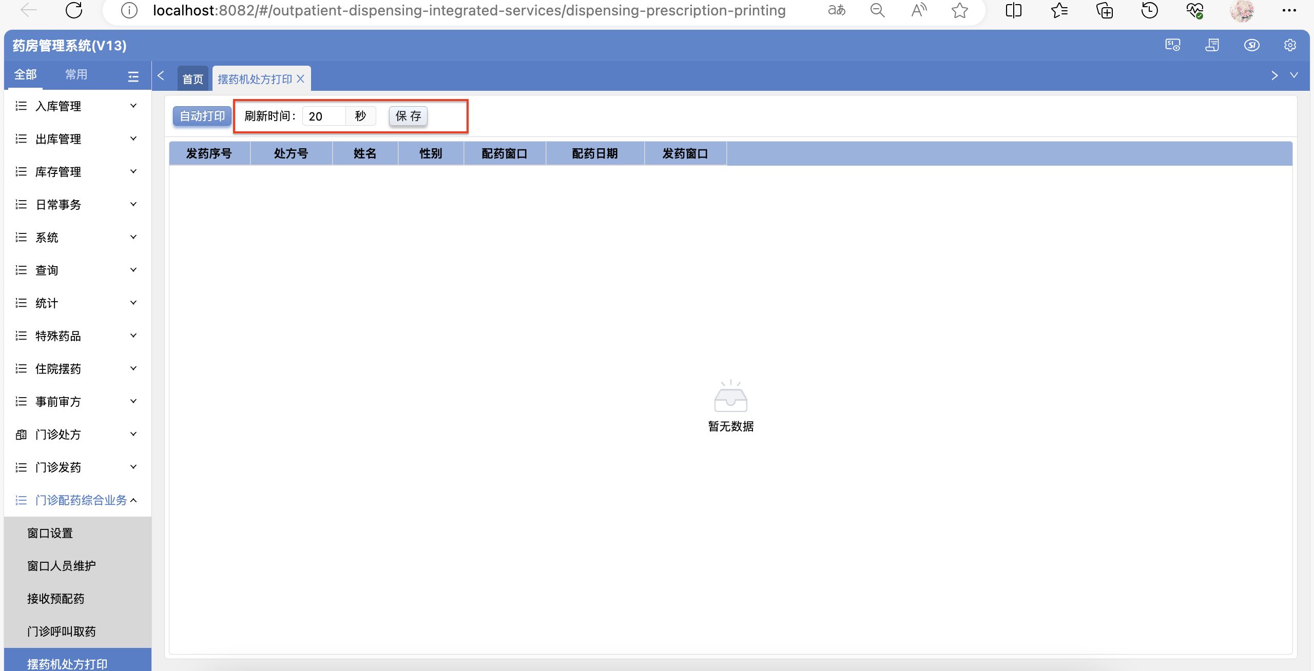Click the settings gear icon in header
1314x671 pixels.
click(x=1290, y=45)
